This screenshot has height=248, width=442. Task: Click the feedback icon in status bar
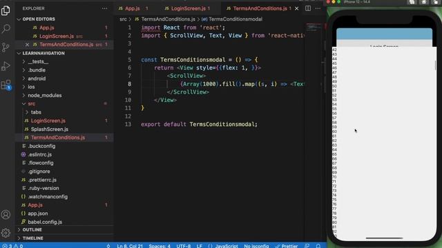(307, 246)
